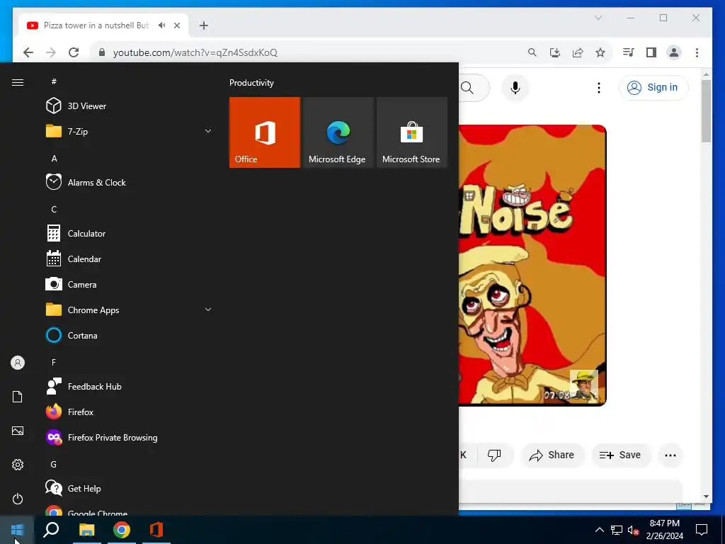Open Documents from the Start sidebar
This screenshot has height=544, width=725.
tap(18, 397)
